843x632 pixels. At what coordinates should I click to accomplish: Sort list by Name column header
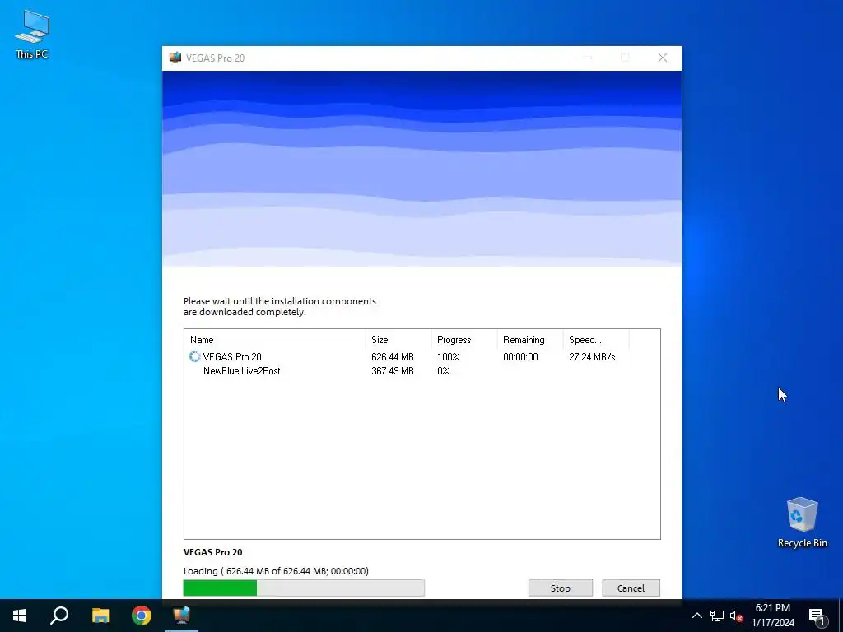tap(275, 340)
